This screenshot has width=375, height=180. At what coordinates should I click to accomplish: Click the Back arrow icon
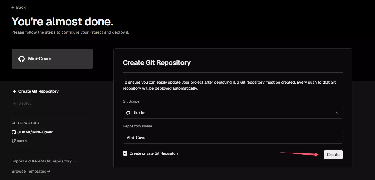pyautogui.click(x=13, y=7)
